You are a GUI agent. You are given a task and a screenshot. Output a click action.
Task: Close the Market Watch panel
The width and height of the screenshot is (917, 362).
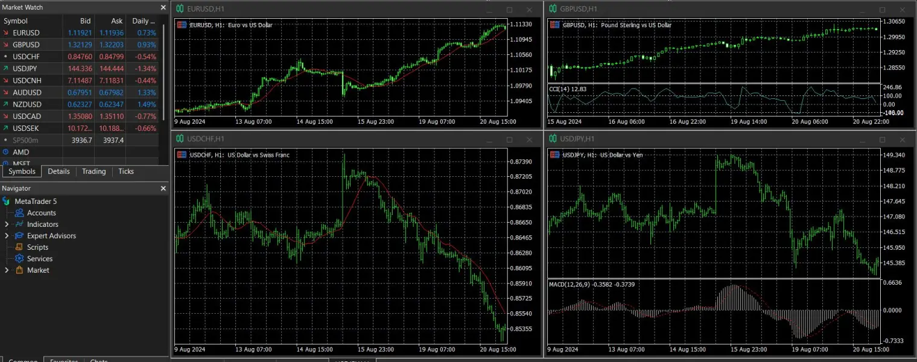pyautogui.click(x=163, y=8)
